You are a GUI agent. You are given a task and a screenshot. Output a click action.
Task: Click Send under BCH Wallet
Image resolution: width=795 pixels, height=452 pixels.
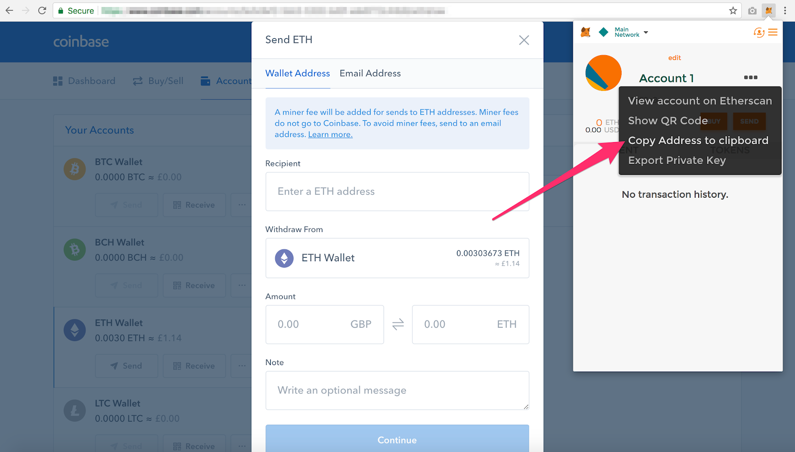tap(127, 286)
